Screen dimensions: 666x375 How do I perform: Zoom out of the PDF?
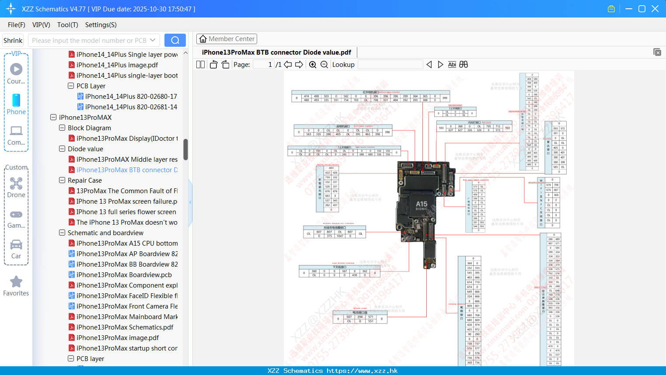tap(324, 64)
